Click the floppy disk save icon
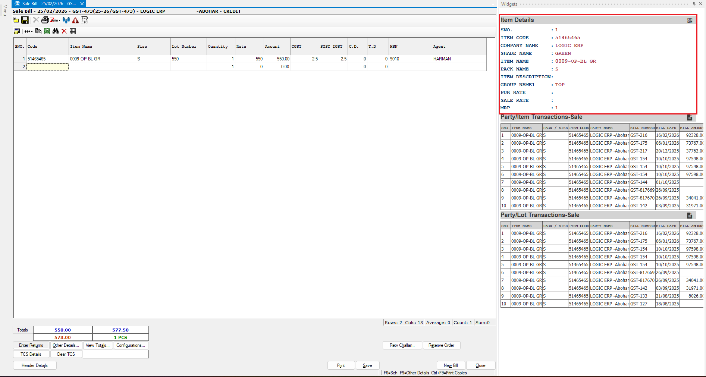 25,20
